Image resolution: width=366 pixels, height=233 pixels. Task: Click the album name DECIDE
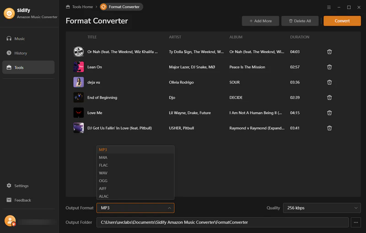[236, 97]
